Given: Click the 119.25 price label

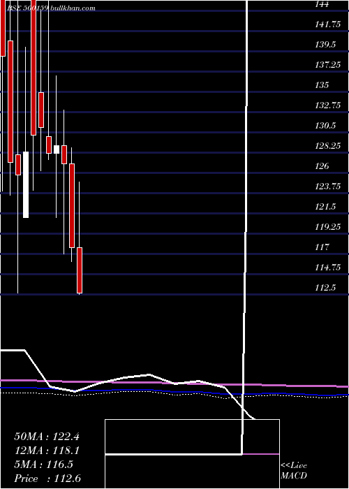Looking at the screenshot, I should click(328, 227).
